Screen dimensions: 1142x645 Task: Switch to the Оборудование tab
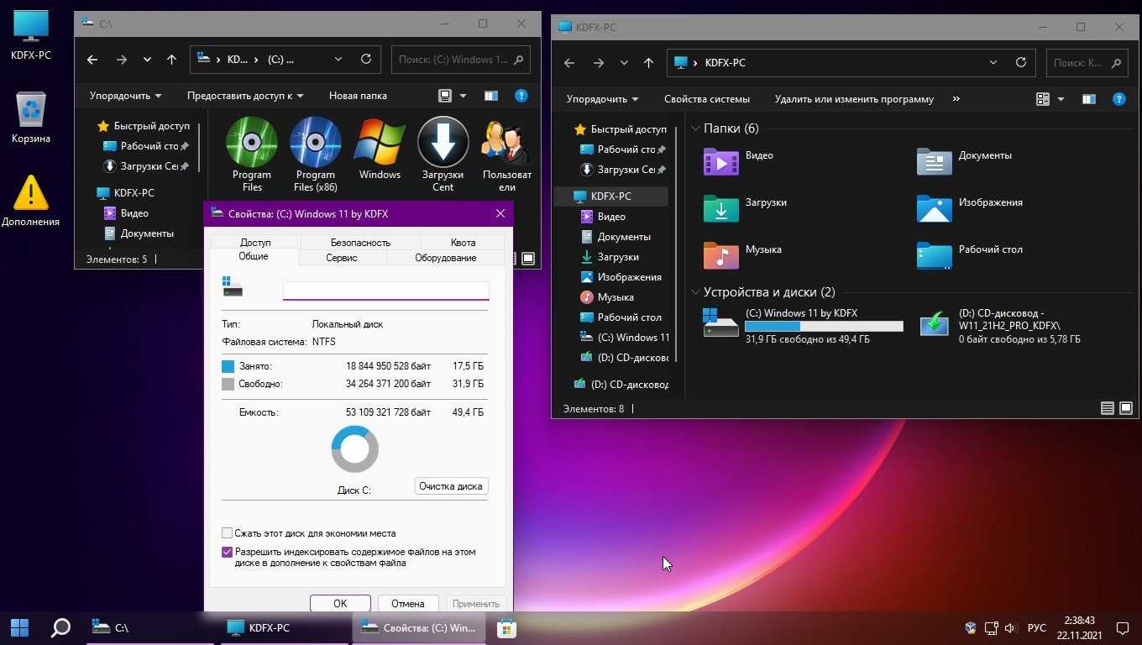445,258
